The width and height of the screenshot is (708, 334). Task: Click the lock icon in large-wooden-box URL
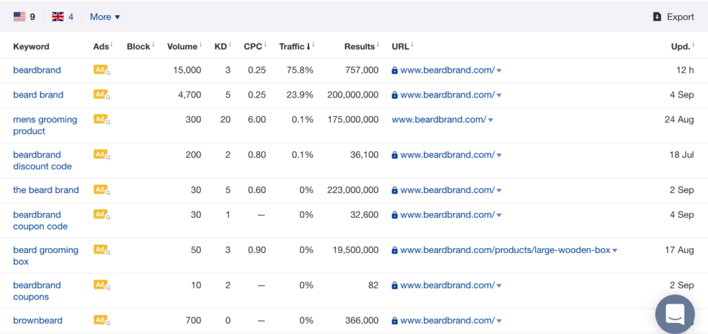[395, 250]
